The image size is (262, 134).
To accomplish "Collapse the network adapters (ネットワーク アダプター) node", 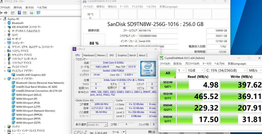I will click(5, 79).
